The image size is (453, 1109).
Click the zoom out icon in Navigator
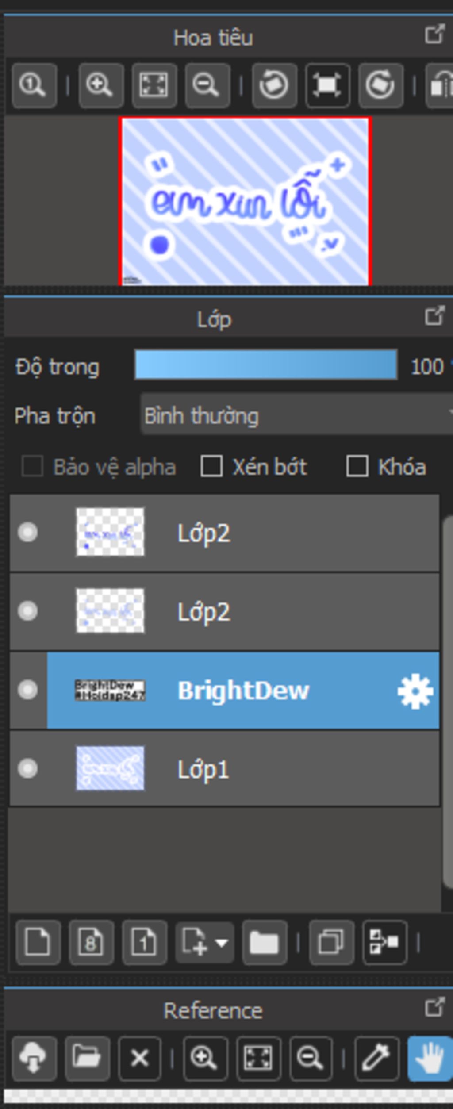coord(207,85)
